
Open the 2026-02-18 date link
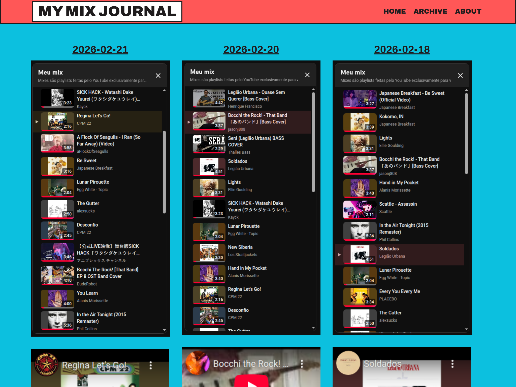tap(402, 50)
